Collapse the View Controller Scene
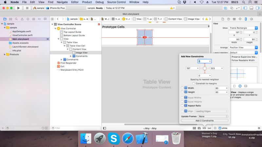The width and height of the screenshot is (262, 147). pos(52,24)
